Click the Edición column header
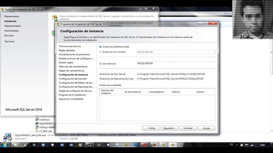 [x=176, y=92]
